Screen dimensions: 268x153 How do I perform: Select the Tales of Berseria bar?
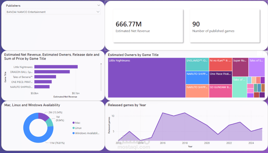[46, 77]
